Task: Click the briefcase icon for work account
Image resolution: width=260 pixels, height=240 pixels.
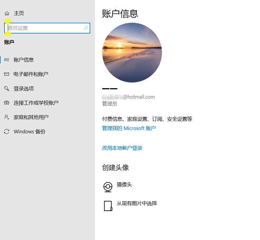Action: 7,103
